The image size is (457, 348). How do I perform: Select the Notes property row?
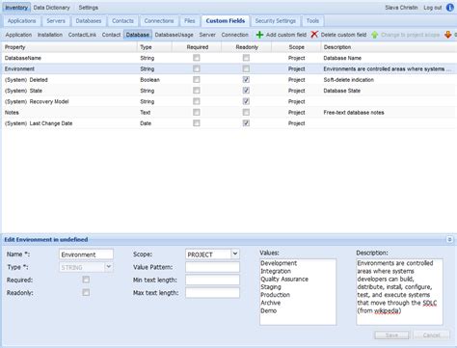pos(228,113)
